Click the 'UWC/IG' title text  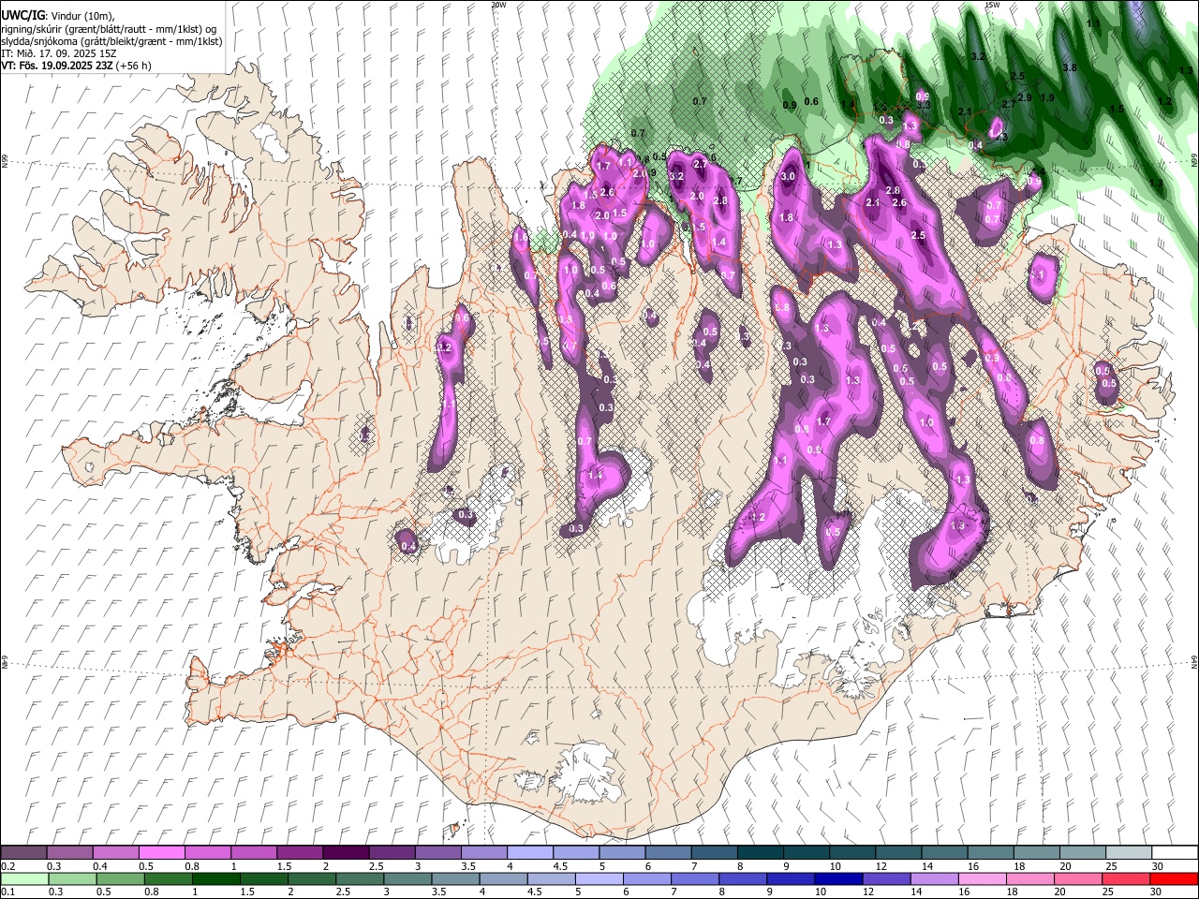[x=22, y=16]
